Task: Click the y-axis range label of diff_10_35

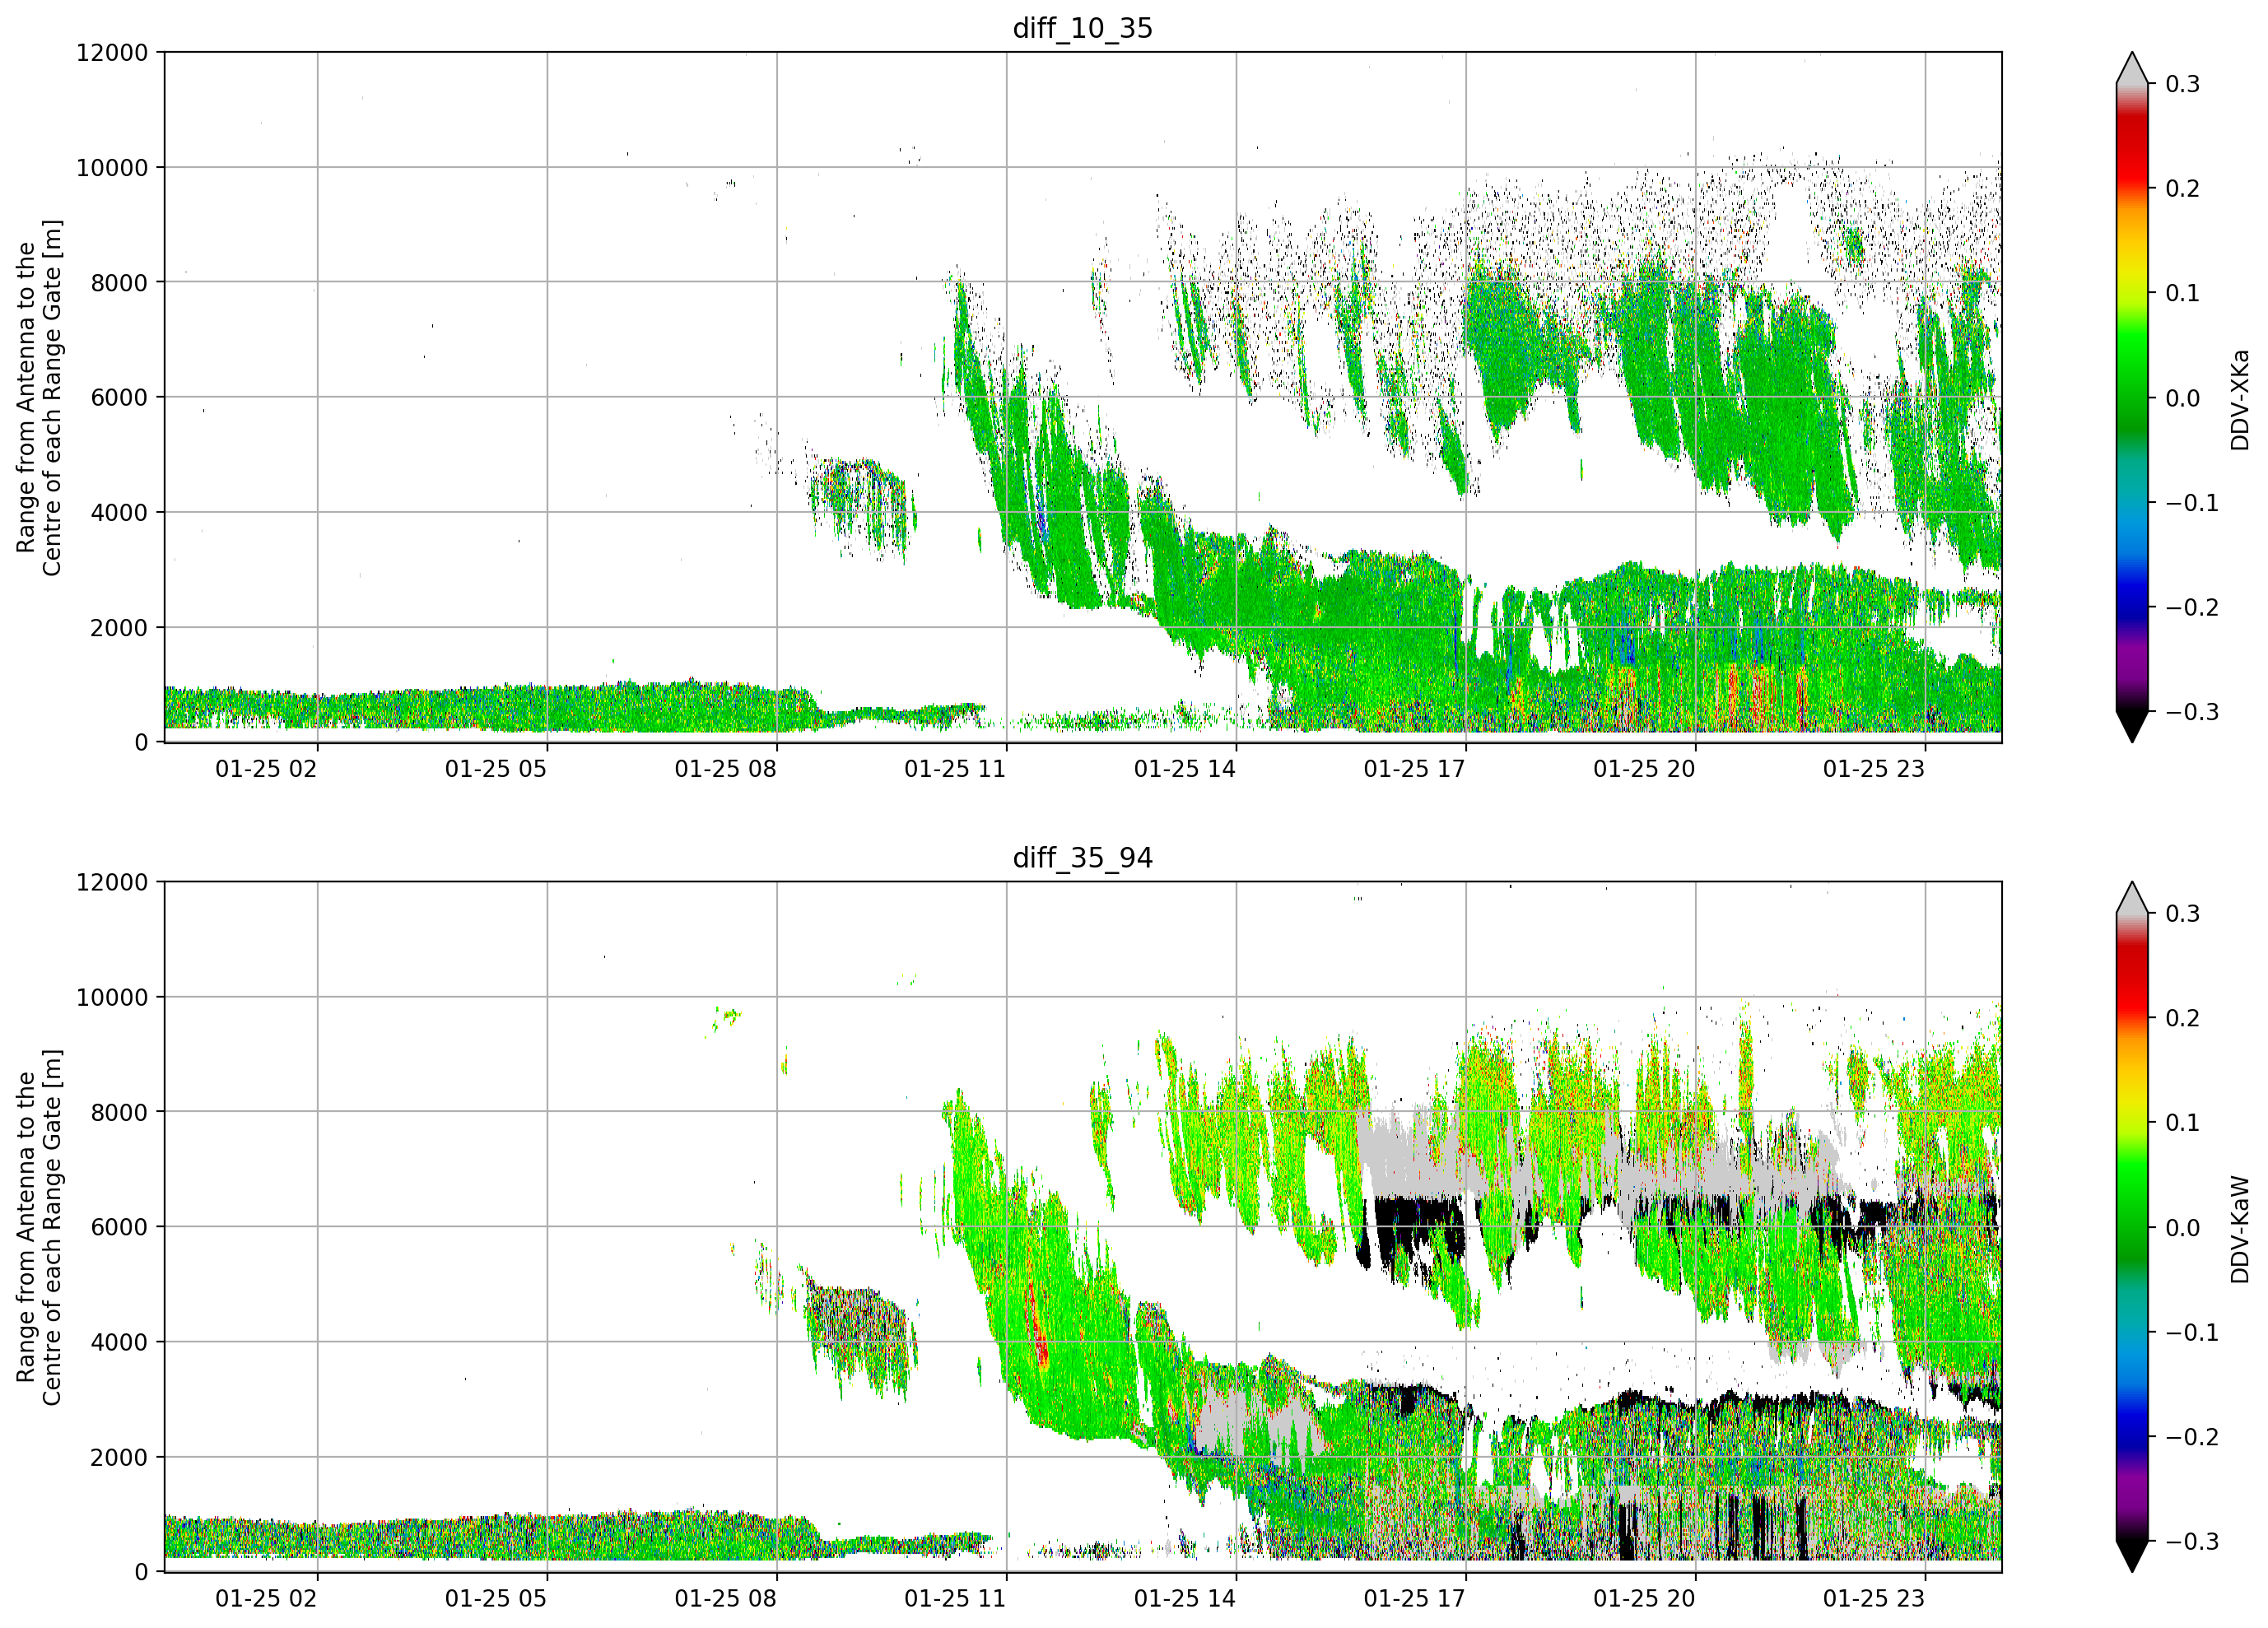Action: click(39, 398)
